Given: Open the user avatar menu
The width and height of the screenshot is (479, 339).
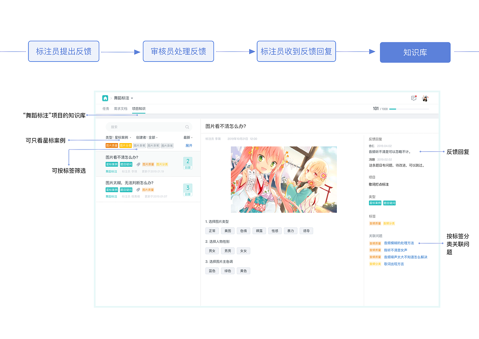Looking at the screenshot, I should tap(425, 98).
